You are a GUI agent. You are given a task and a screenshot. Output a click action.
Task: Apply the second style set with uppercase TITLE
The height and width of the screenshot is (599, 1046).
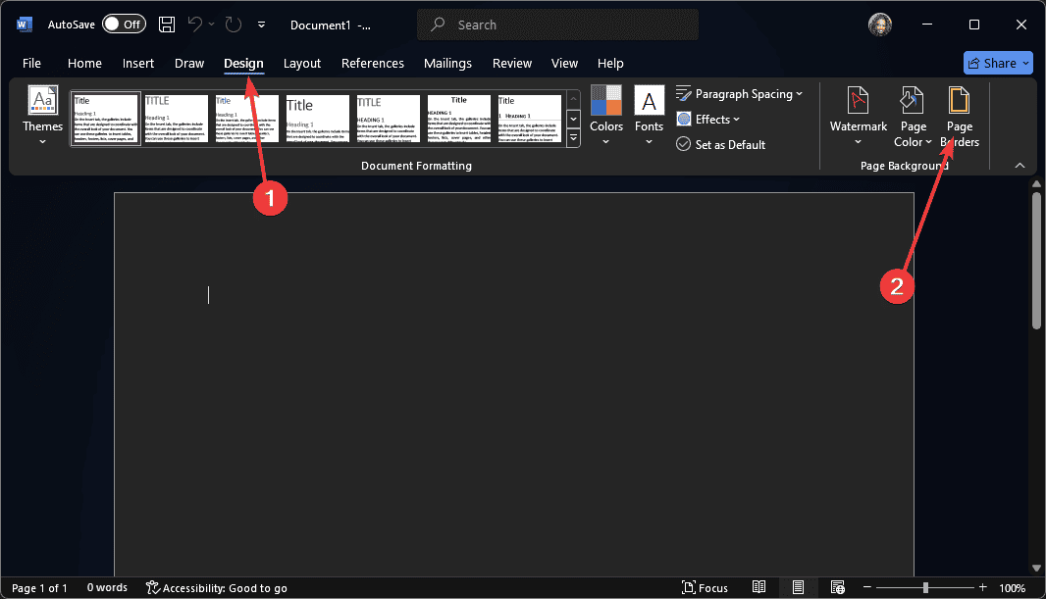point(176,119)
